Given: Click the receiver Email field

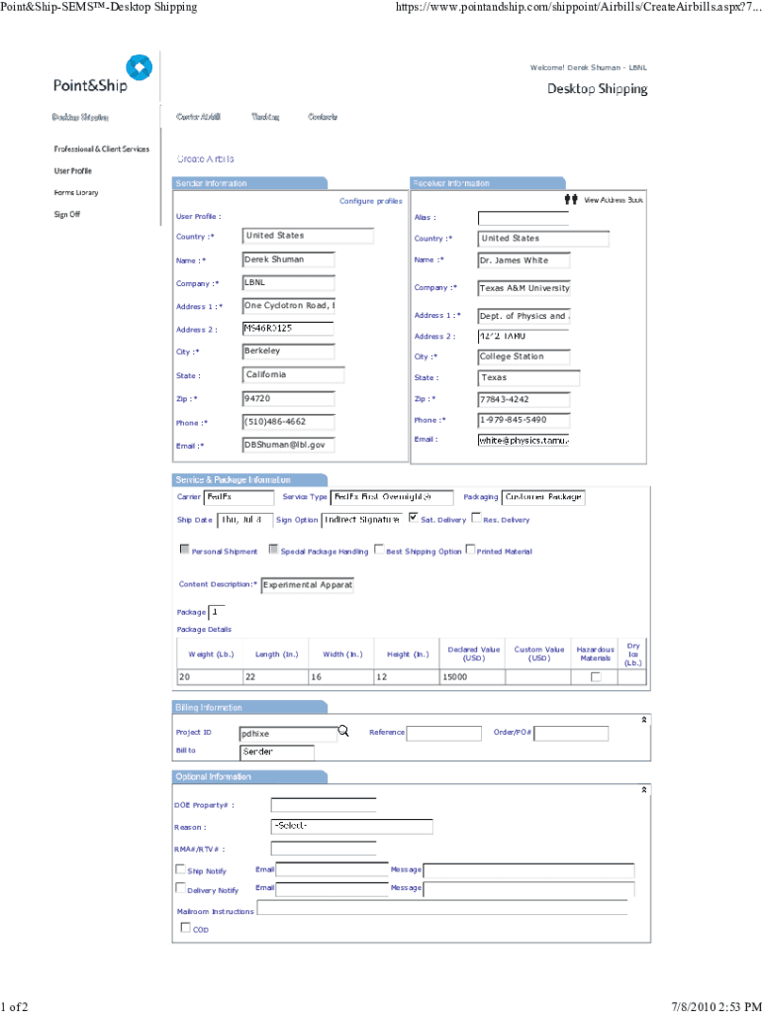Looking at the screenshot, I should coord(524,441).
